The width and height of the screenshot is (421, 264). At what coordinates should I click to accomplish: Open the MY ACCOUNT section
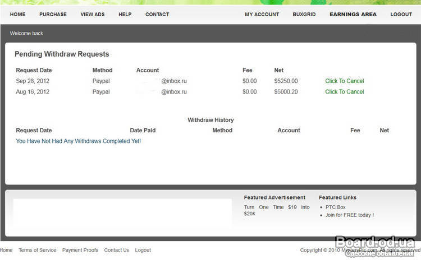pyautogui.click(x=262, y=15)
